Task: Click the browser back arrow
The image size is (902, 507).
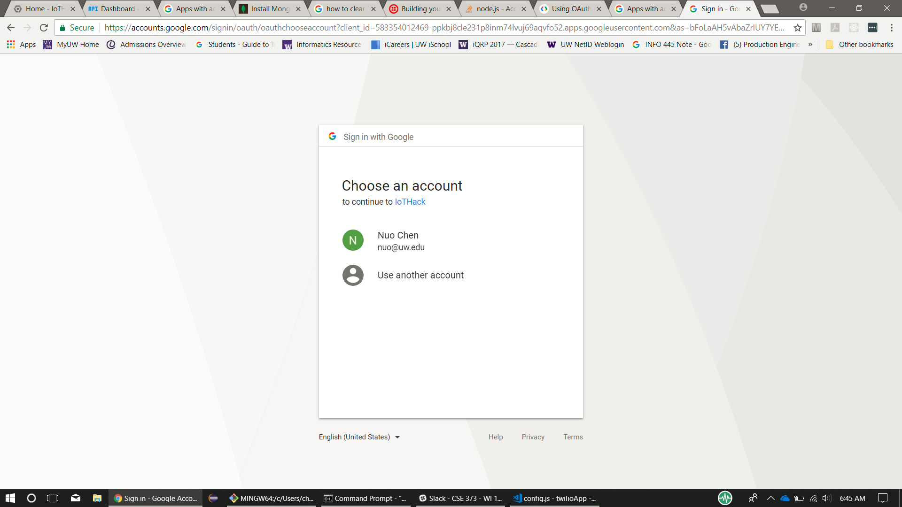Action: tap(11, 28)
